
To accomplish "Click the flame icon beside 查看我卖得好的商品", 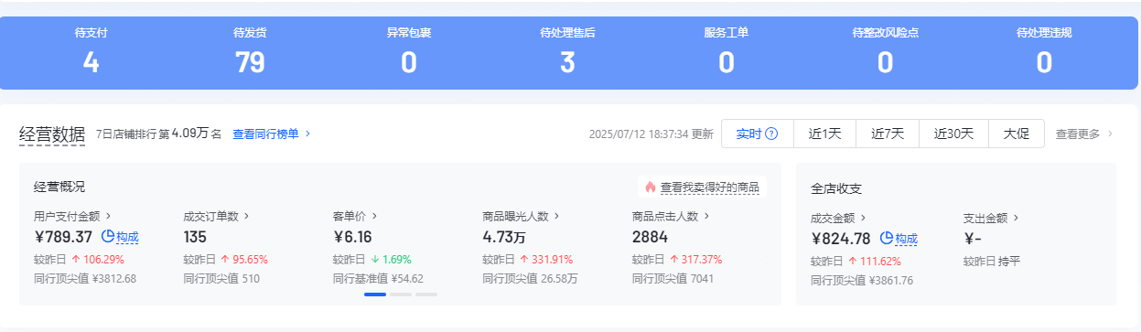I will click(x=650, y=187).
